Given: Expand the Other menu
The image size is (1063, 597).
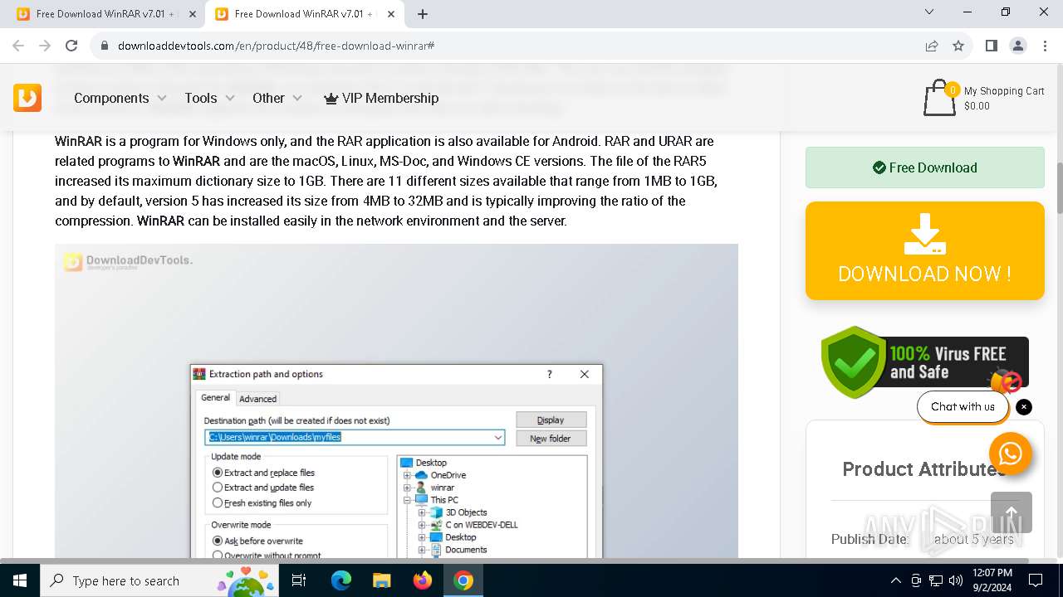Looking at the screenshot, I should click(x=277, y=98).
